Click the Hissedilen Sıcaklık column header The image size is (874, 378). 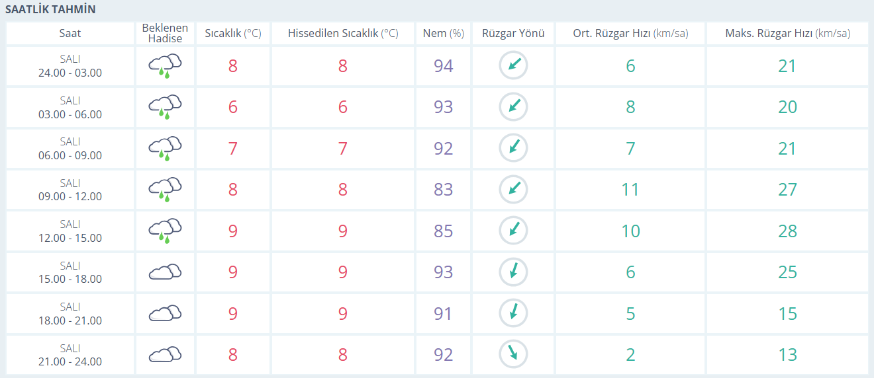[343, 33]
